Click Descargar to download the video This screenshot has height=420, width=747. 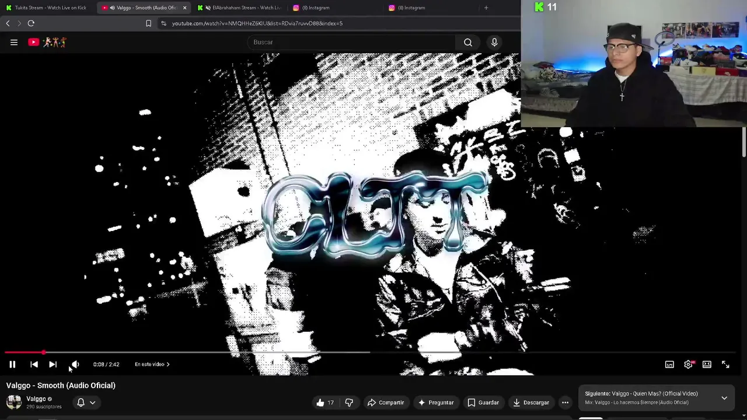(531, 402)
